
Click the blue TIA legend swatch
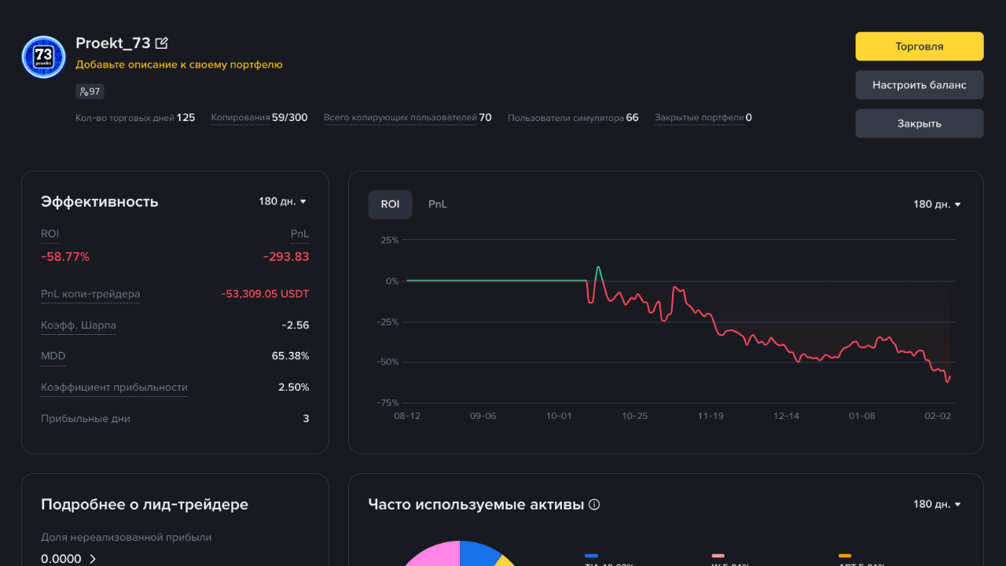pyautogui.click(x=591, y=556)
